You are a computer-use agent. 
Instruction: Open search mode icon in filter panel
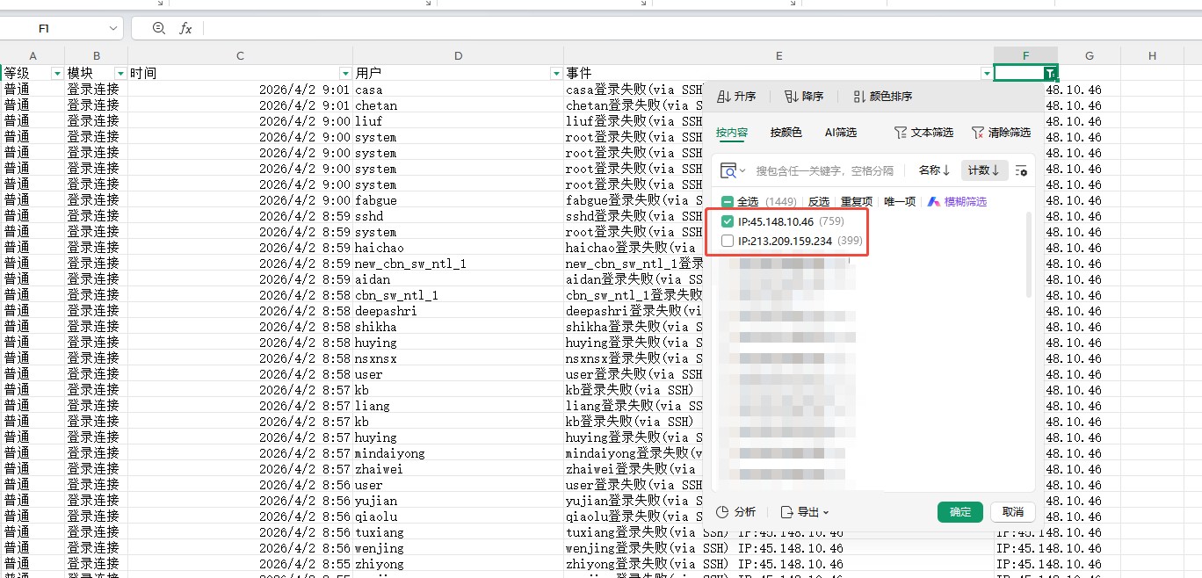(733, 170)
